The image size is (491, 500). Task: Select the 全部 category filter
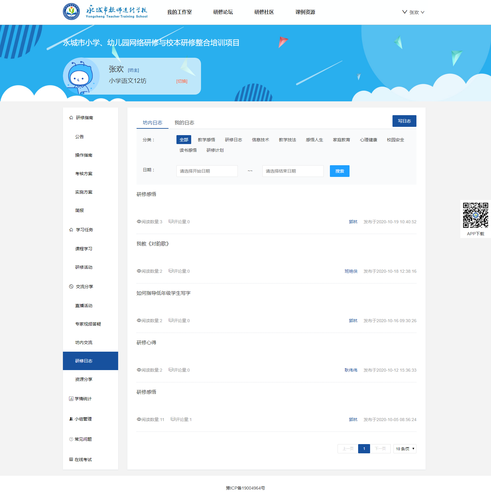(x=184, y=140)
